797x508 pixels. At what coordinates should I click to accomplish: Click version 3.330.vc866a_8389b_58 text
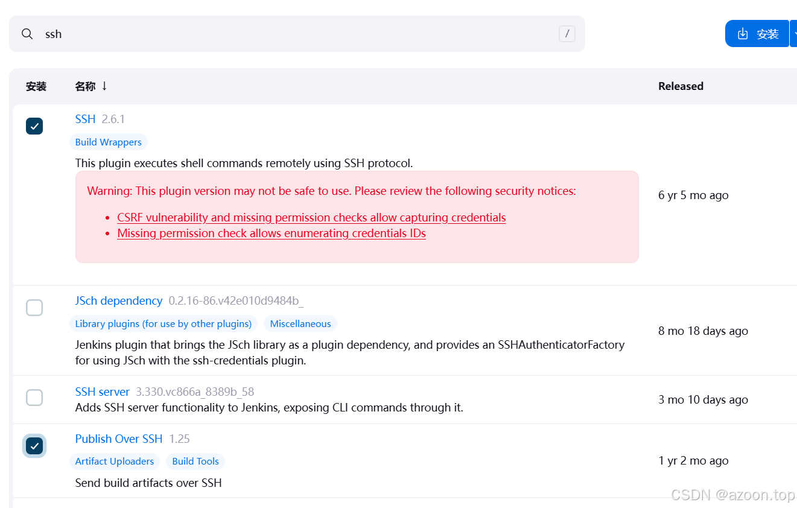click(x=195, y=392)
